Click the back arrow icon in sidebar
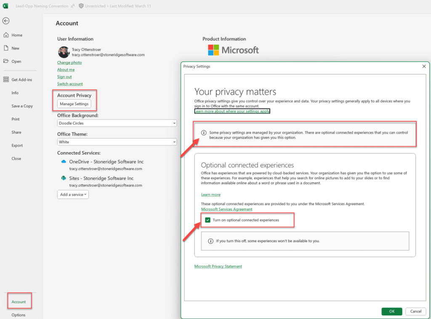This screenshot has height=319, width=431. click(6, 21)
